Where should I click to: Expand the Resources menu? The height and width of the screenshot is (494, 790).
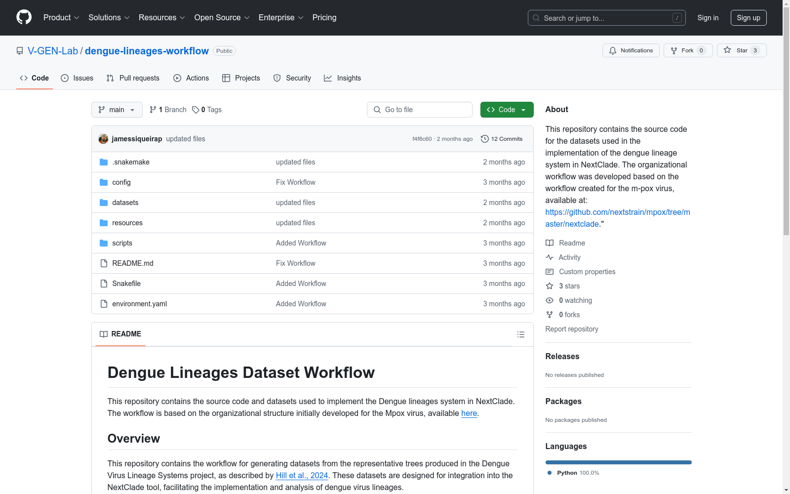162,17
